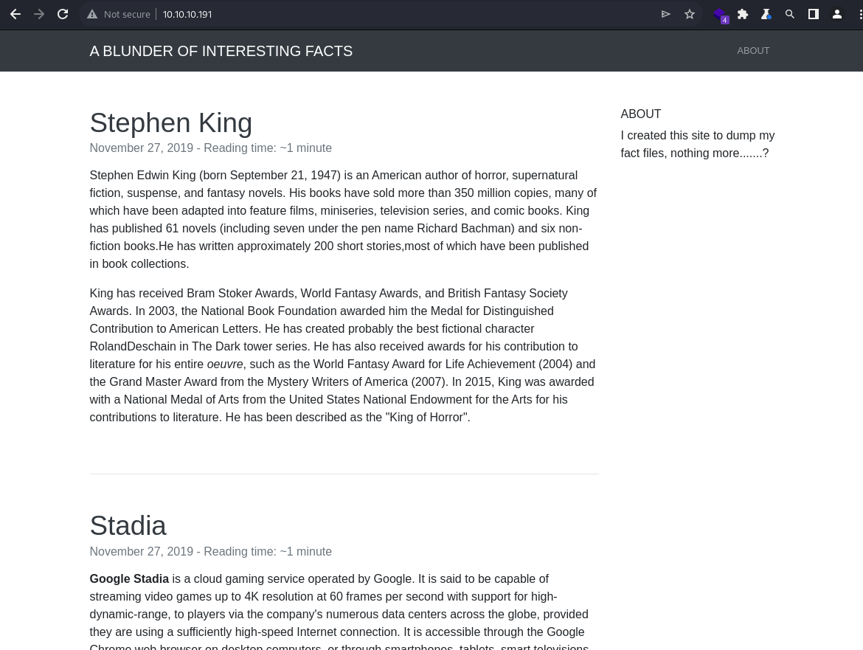
Task: Open the purple extension with badge 4
Action: [721, 15]
